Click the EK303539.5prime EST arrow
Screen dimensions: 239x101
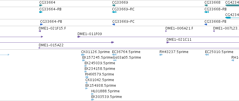coord(93,100)
